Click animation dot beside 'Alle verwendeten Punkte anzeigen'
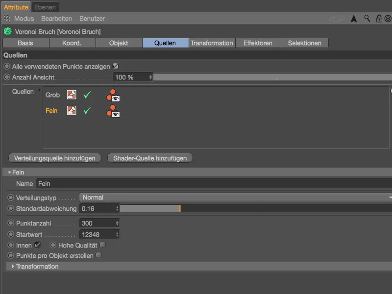Viewport: 392px width, 294px height. click(x=7, y=66)
